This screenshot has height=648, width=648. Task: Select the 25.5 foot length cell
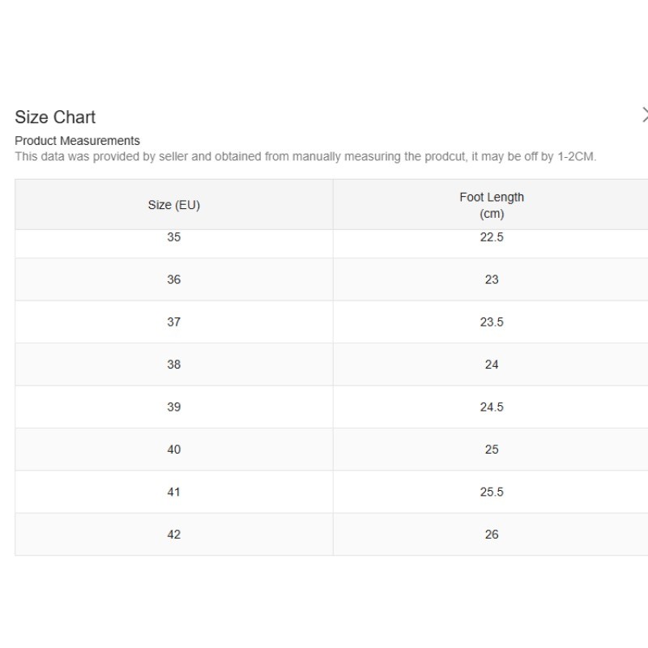tap(492, 492)
